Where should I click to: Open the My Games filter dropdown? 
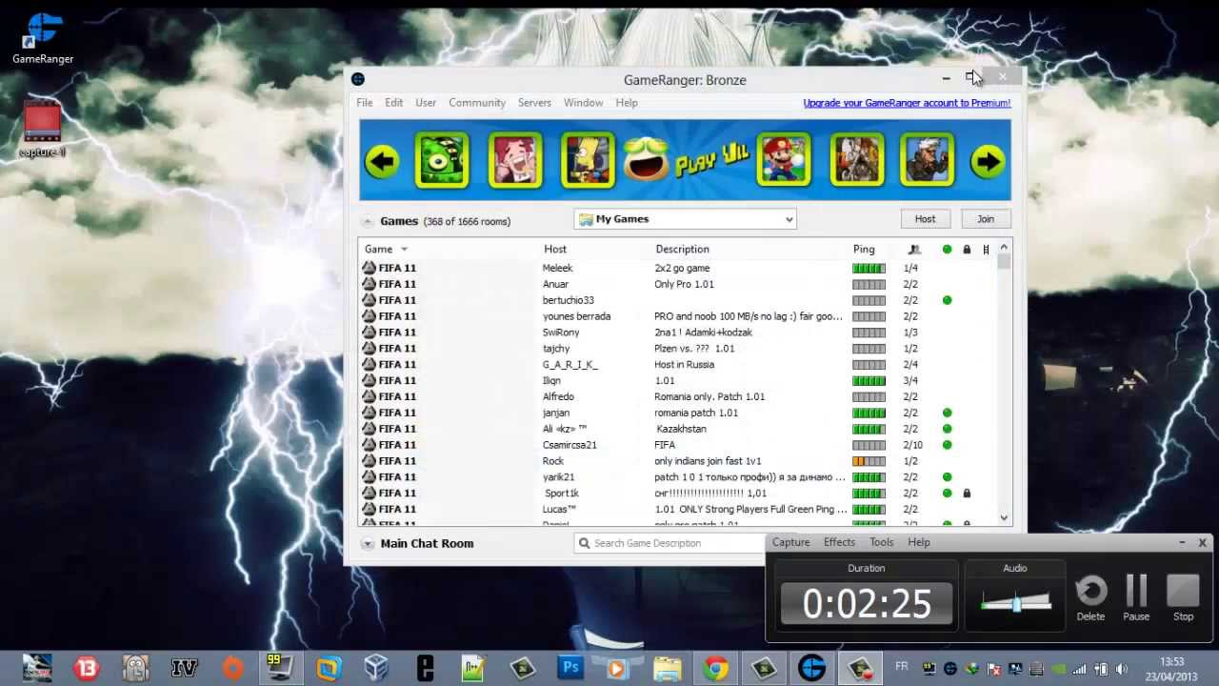pyautogui.click(x=686, y=219)
